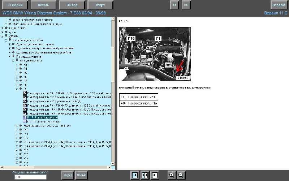Select the highlighted F1, F16 (с левым рулём) entry
This screenshot has width=289, height=181.
[42, 117]
